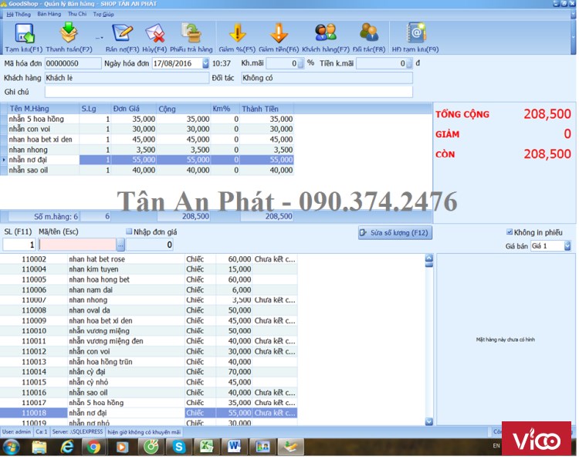Viewport: 579px width, 463px height.
Task: Click the Thanh toán (F2) payment icon
Action: coord(69,32)
